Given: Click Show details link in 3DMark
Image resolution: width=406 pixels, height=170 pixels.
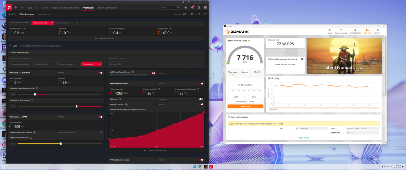Looking at the screenshot, I should point(304,138).
